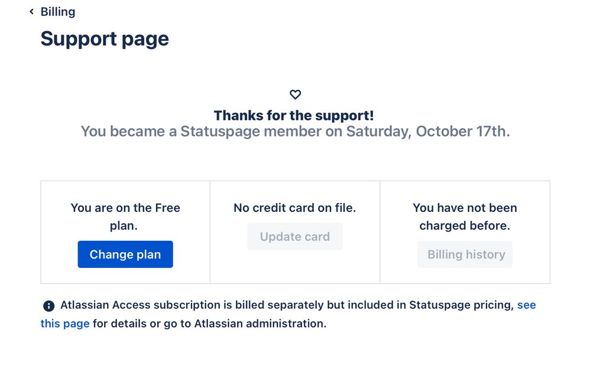Viewport: 590px width, 366px height.
Task: Click the heart icon above the thanks message
Action: [296, 94]
